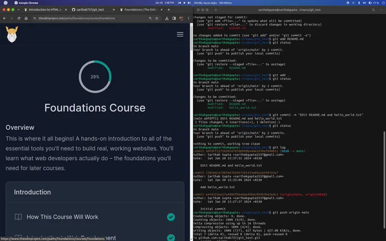This screenshot has width=386, height=241.
Task: Click the git log command in terminal
Action: point(279,147)
